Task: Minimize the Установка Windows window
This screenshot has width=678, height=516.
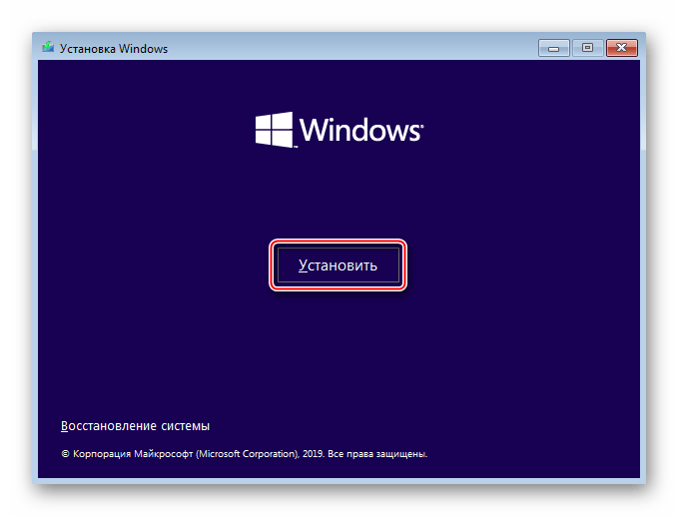Action: tap(553, 48)
